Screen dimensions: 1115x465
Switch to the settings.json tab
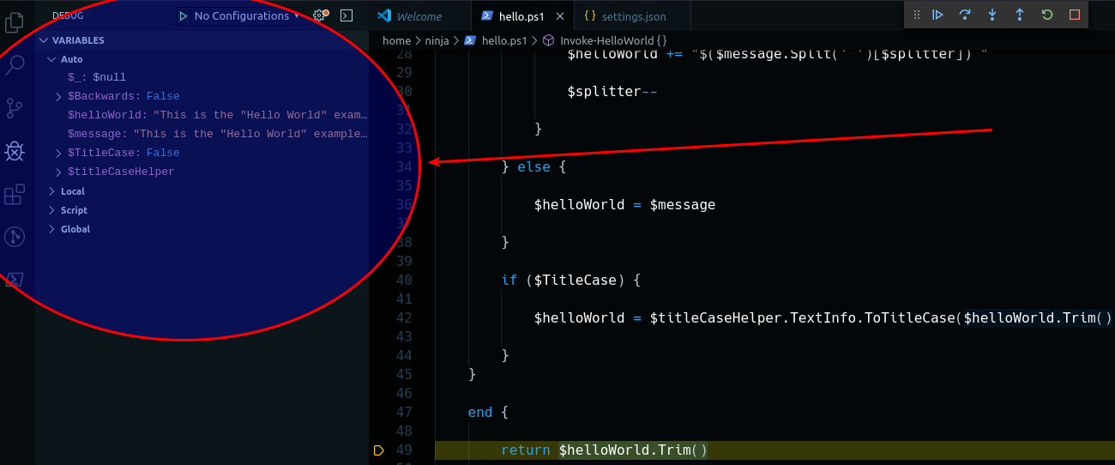tap(633, 16)
